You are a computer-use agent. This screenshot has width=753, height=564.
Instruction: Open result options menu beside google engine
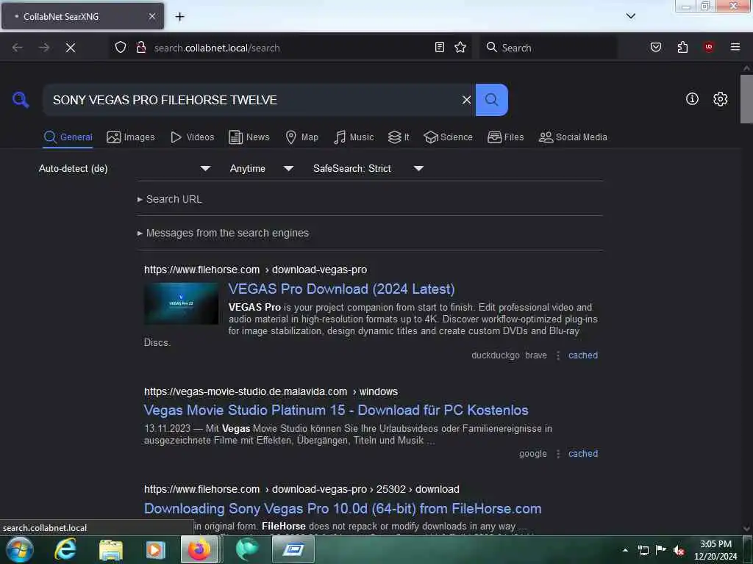557,454
